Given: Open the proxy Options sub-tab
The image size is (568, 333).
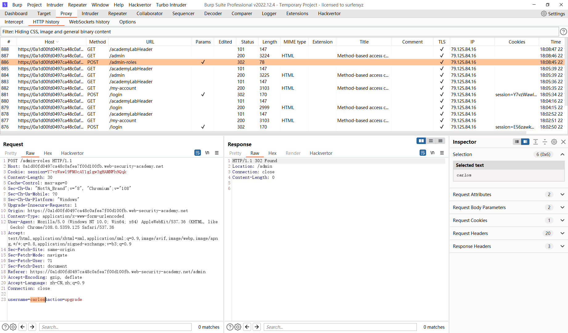Looking at the screenshot, I should click(127, 22).
